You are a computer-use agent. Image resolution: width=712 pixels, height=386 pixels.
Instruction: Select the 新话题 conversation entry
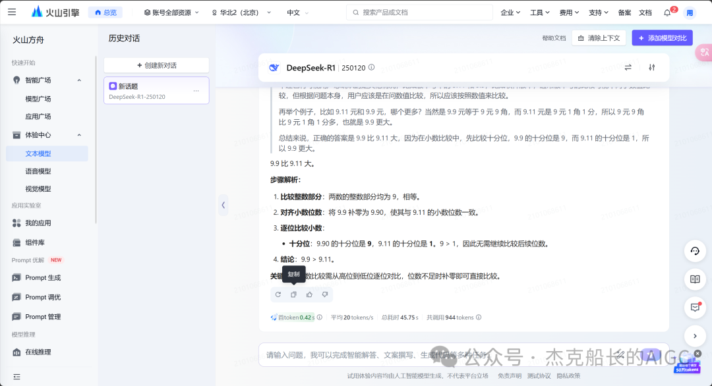pos(157,91)
